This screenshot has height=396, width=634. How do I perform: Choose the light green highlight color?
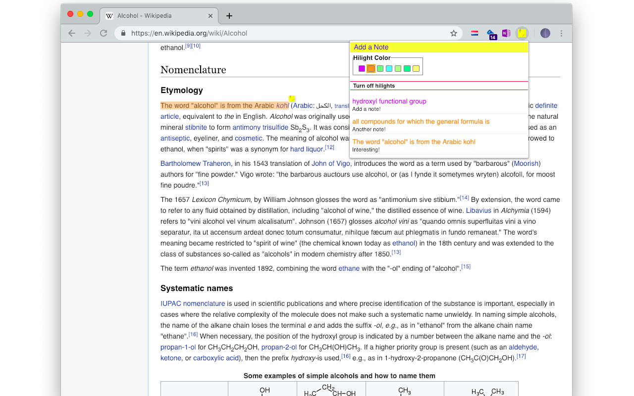pos(398,68)
